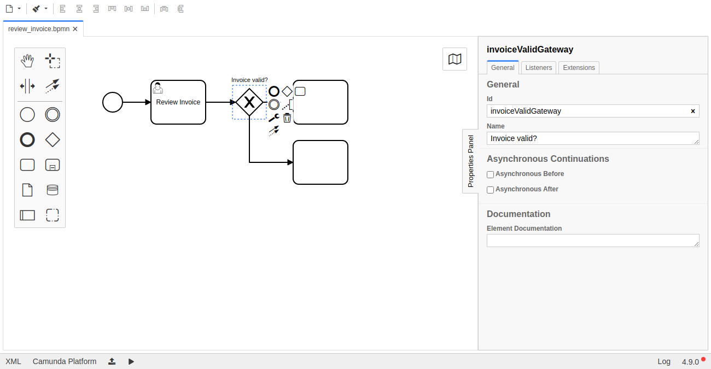Toggle the minimap open
The image size is (711, 369).
(x=454, y=59)
